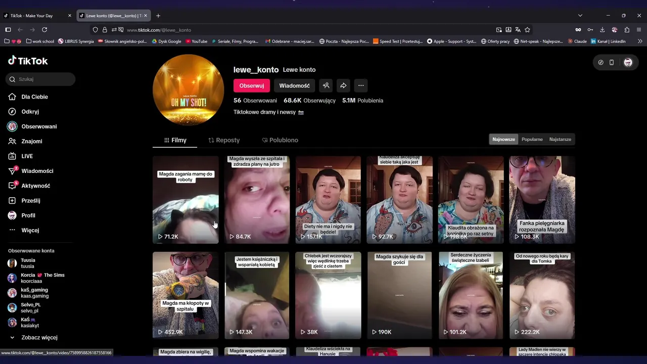
Task: Click the Szukaj search field
Action: pyautogui.click(x=41, y=79)
